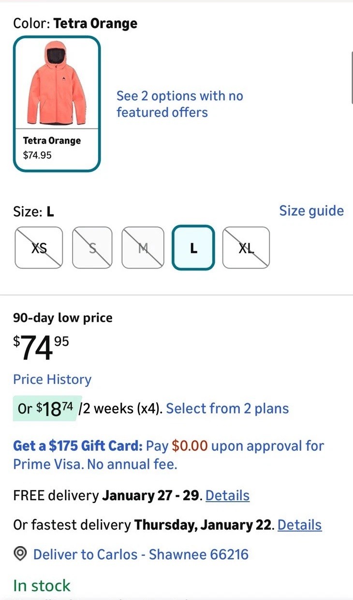Choose size XS
This screenshot has height=600, width=353.
click(x=39, y=248)
